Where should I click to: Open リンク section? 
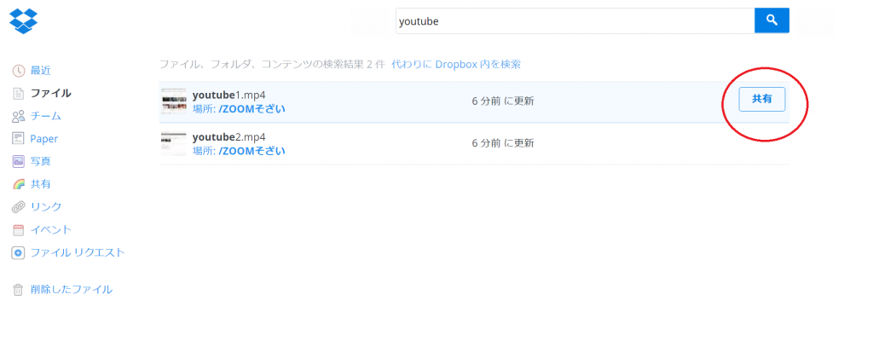pos(46,207)
